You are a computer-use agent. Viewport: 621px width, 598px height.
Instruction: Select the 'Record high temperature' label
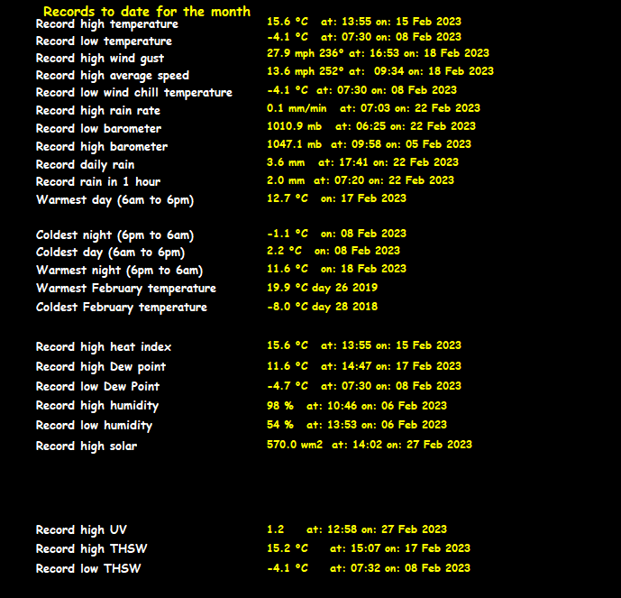point(107,24)
